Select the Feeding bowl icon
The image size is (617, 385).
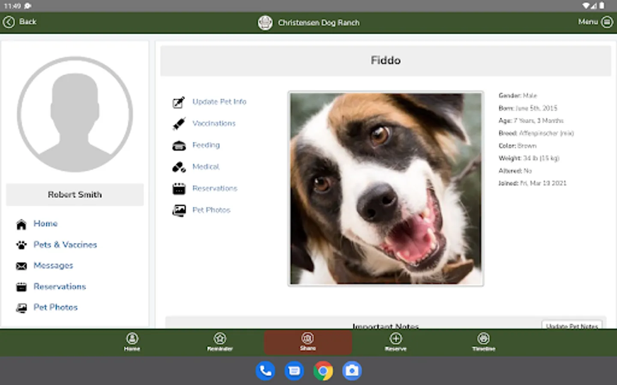tap(179, 145)
